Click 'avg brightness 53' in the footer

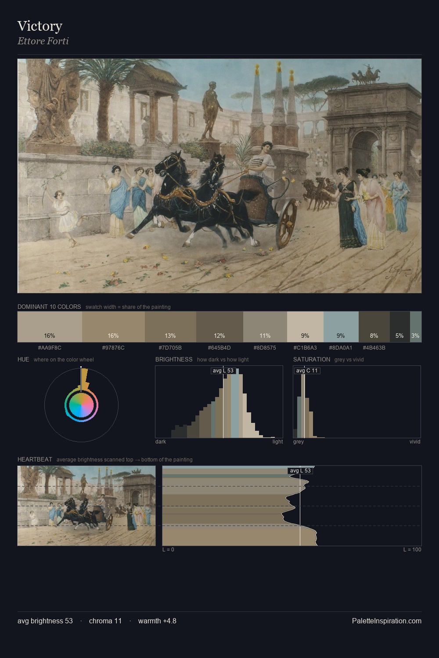click(45, 621)
